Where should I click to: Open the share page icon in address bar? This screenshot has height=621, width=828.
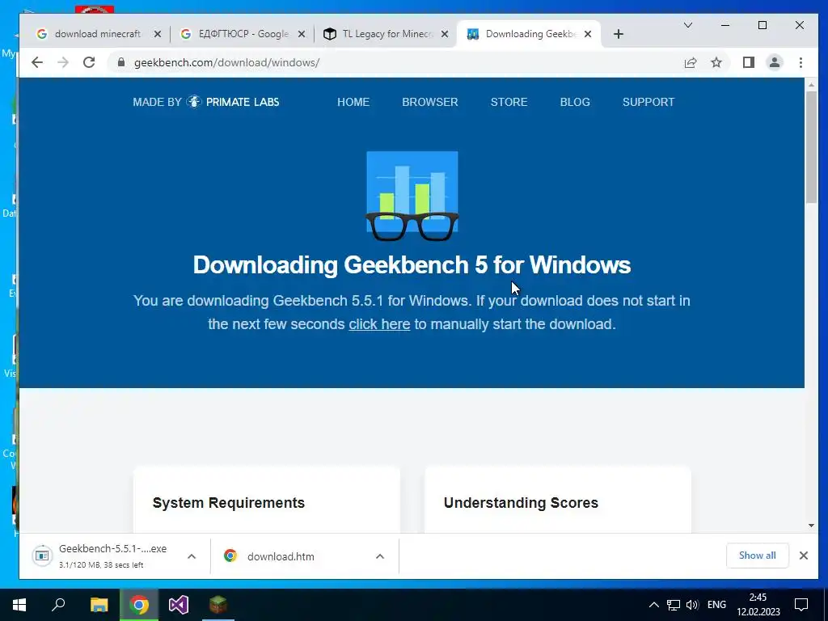tap(691, 62)
